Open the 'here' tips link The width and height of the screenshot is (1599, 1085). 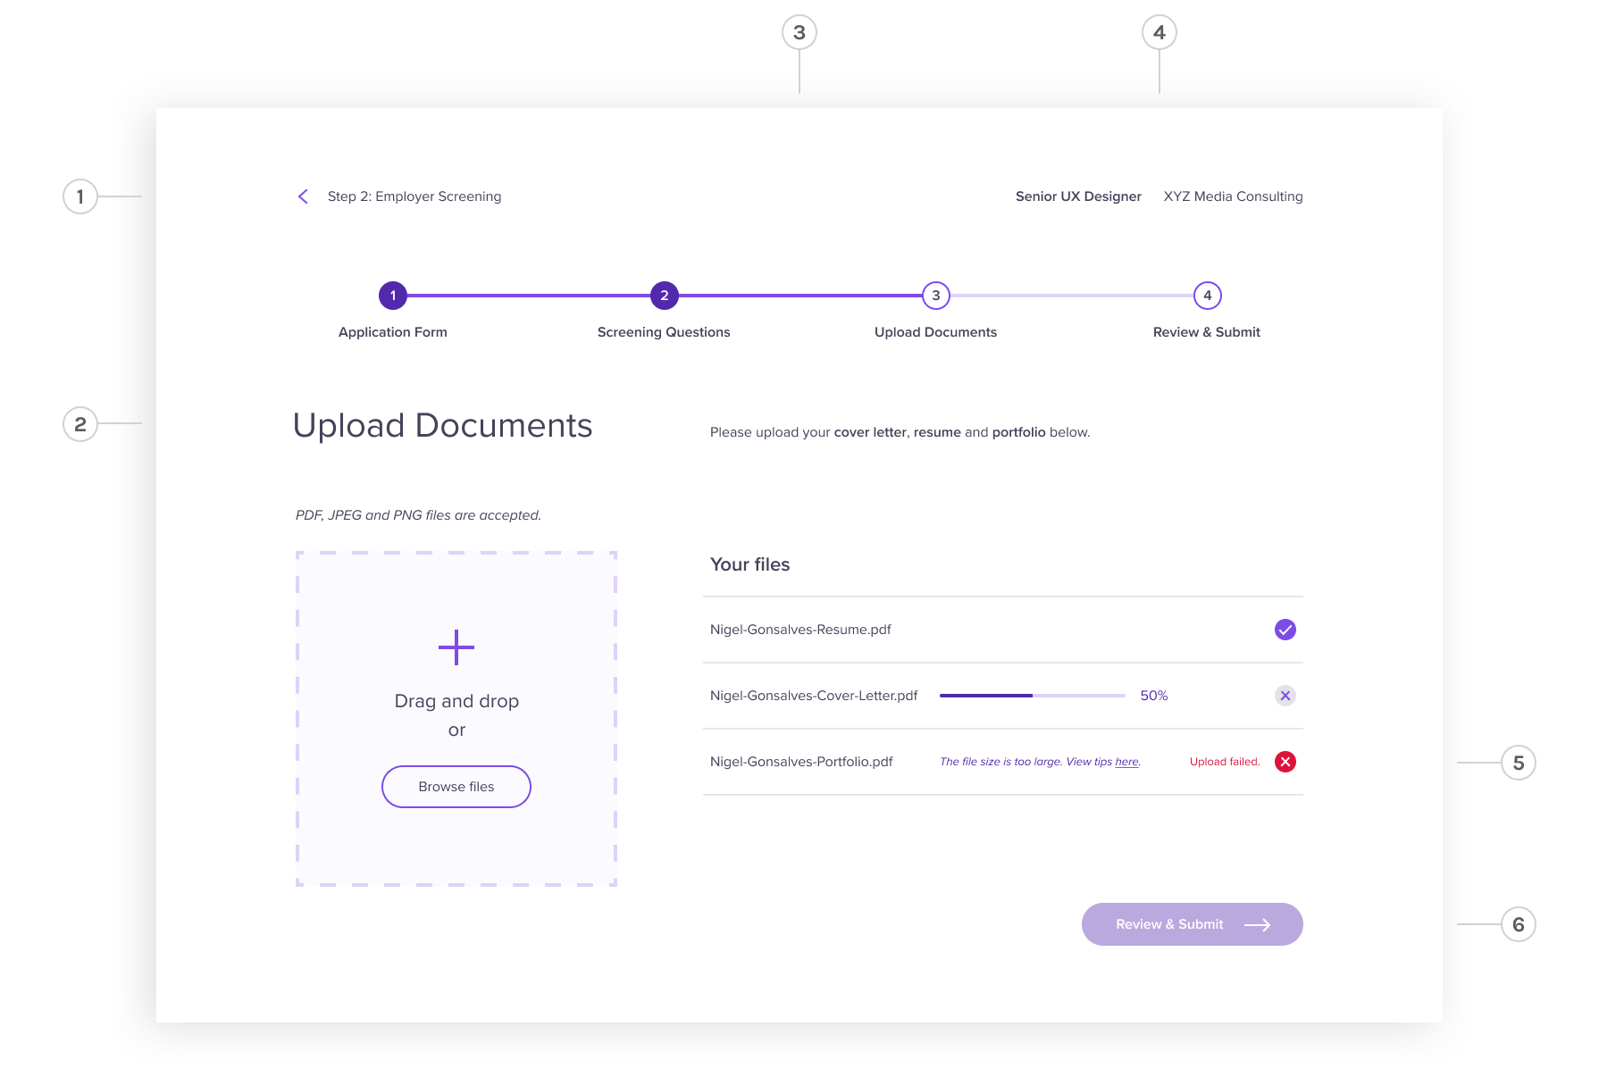click(x=1127, y=762)
